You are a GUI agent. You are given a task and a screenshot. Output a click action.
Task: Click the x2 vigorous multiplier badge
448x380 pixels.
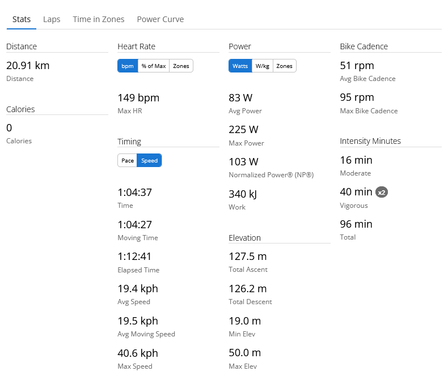(x=382, y=193)
